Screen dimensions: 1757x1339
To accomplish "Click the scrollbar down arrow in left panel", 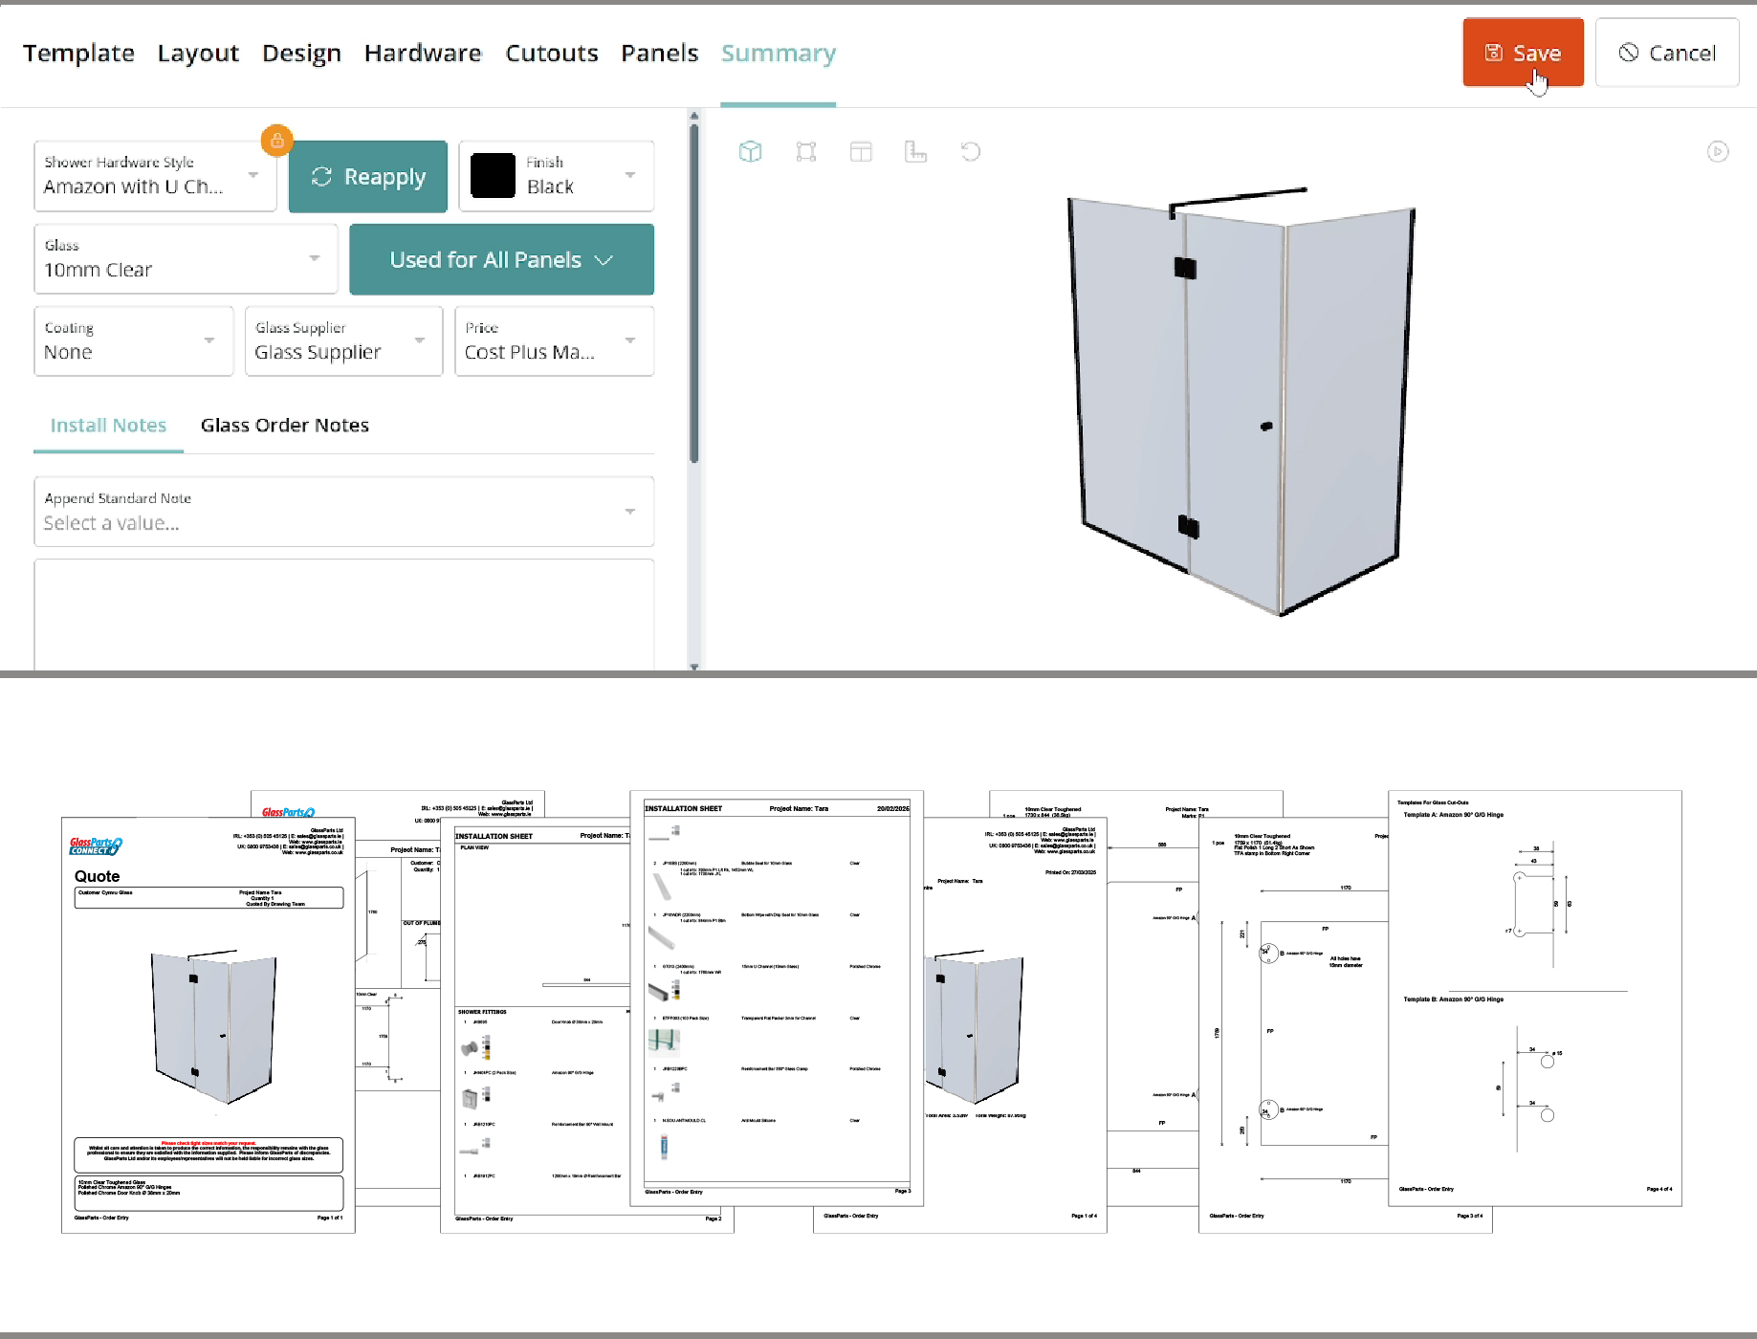I will (694, 667).
